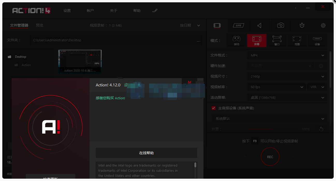Switch to screenshot capture settings via camera icon
The width and height of the screenshot is (336, 181).
(x=281, y=25)
